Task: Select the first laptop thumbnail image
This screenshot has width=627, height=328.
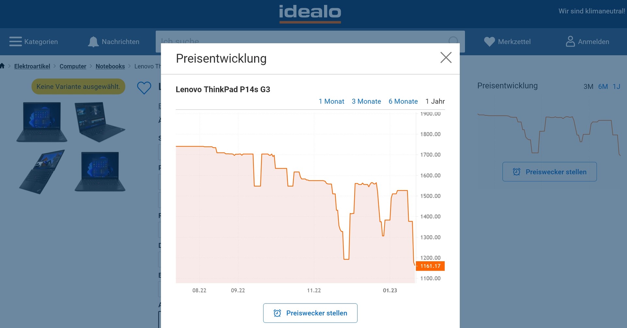Action: [42, 122]
